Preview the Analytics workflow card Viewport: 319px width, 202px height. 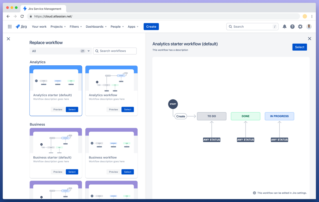coord(113,110)
